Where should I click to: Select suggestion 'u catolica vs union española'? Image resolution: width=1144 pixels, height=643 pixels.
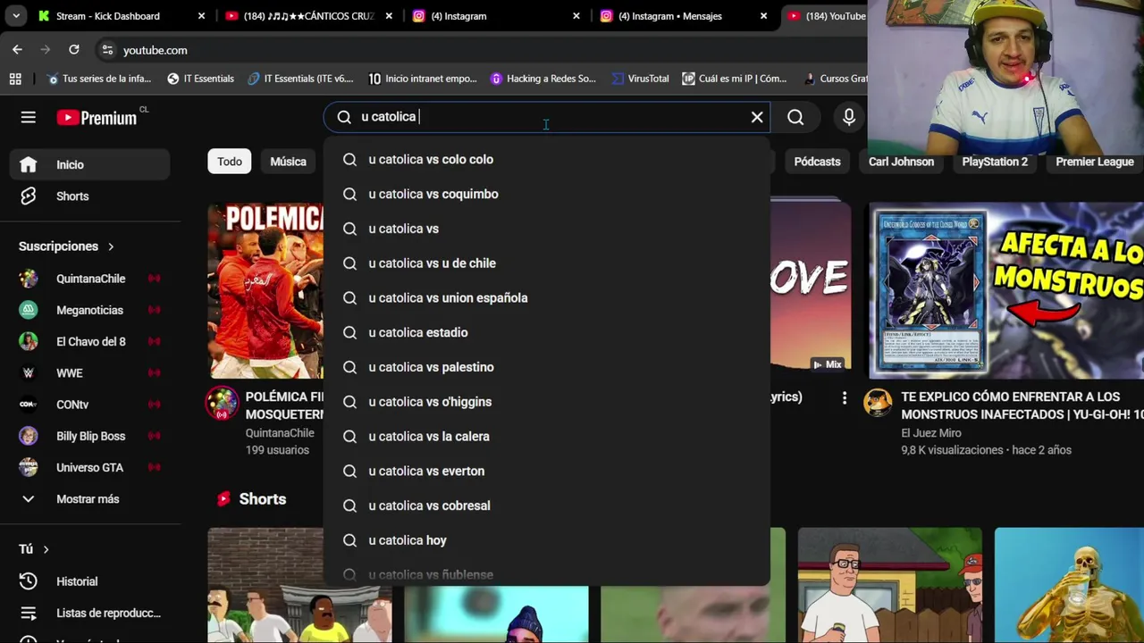tap(546, 297)
